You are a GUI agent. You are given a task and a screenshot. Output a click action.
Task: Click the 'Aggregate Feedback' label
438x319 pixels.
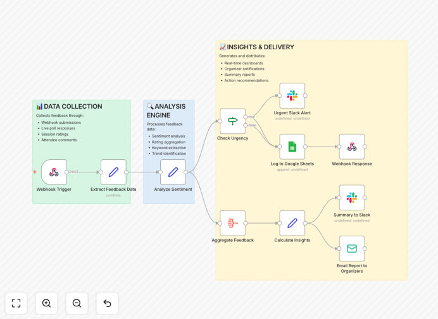pos(233,241)
